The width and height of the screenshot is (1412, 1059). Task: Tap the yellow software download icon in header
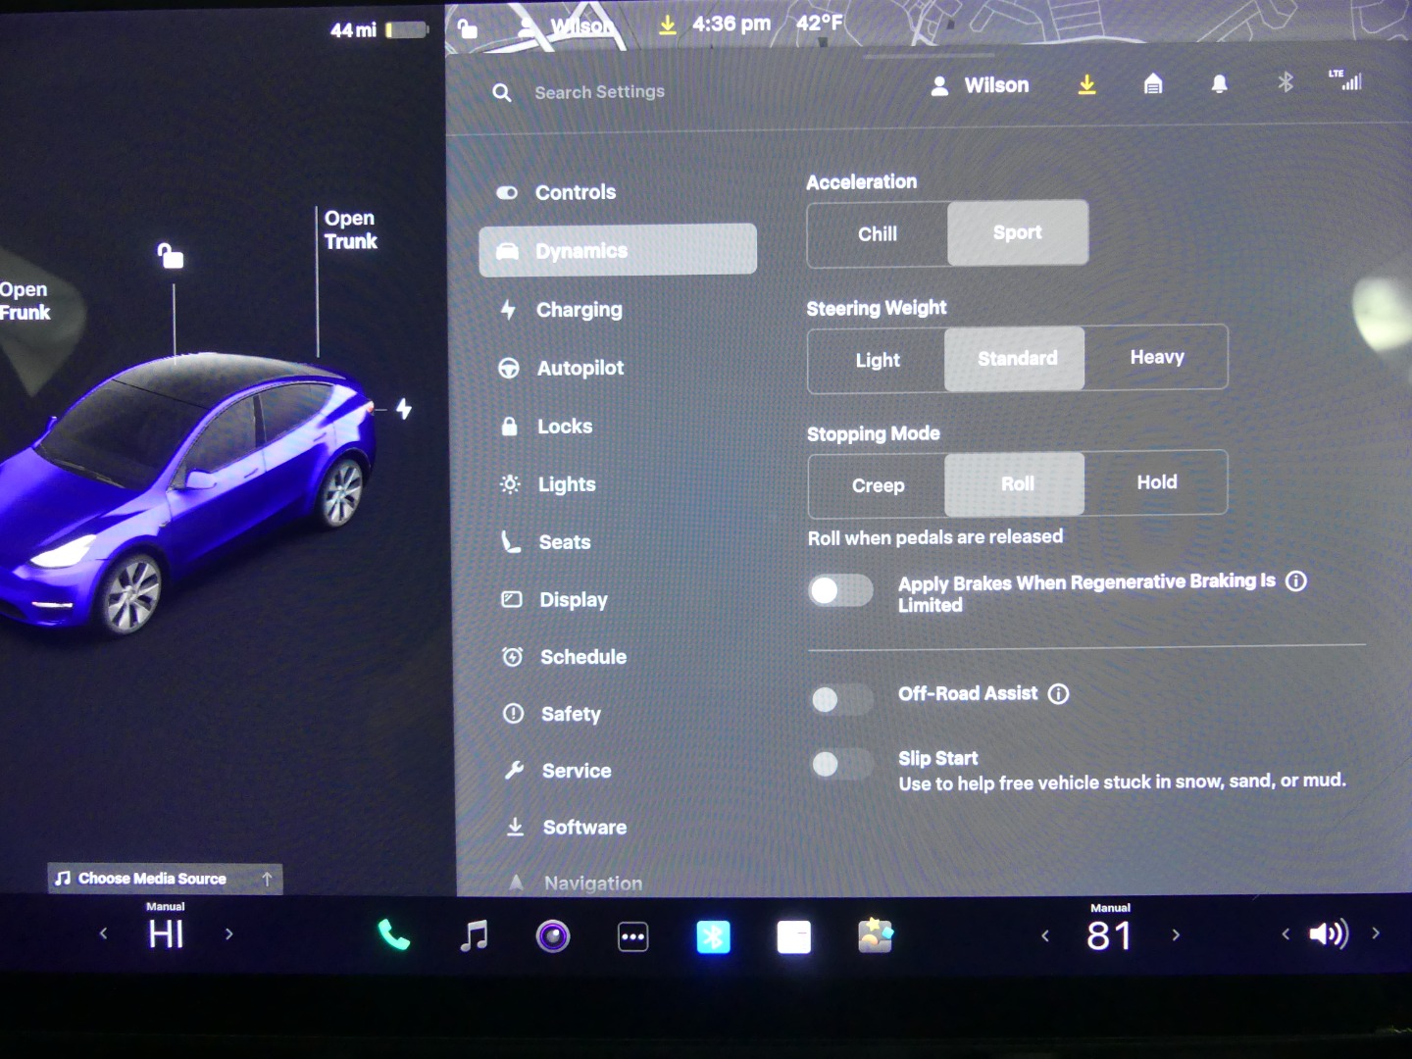pyautogui.click(x=1086, y=85)
